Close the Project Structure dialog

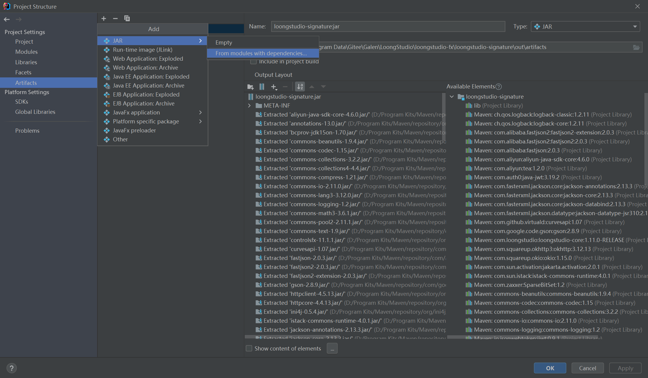point(638,6)
